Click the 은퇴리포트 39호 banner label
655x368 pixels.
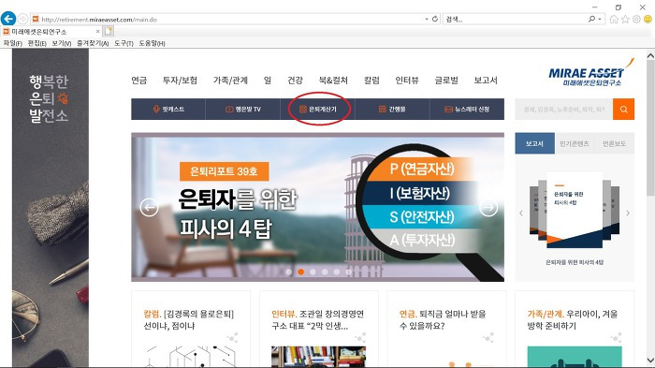[x=224, y=171]
